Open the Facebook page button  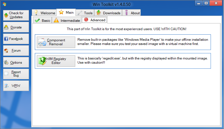[x=16, y=39]
